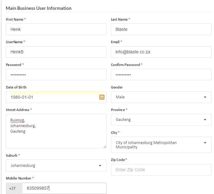Click the Email field with info@blaste.co.za
This screenshot has width=214, height=194.
pyautogui.click(x=161, y=52)
